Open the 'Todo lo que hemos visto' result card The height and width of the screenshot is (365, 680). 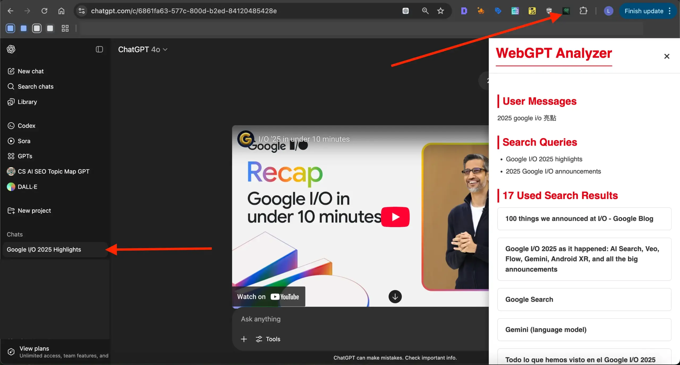[x=584, y=357]
